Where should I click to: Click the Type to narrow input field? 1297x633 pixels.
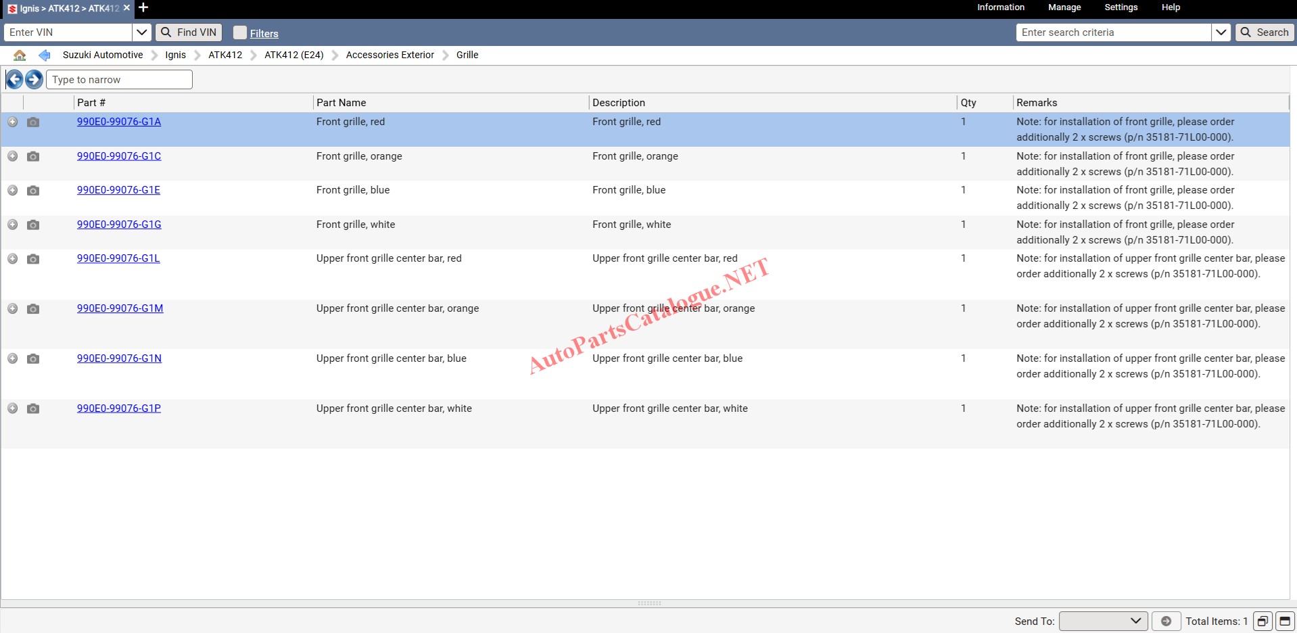coord(119,80)
